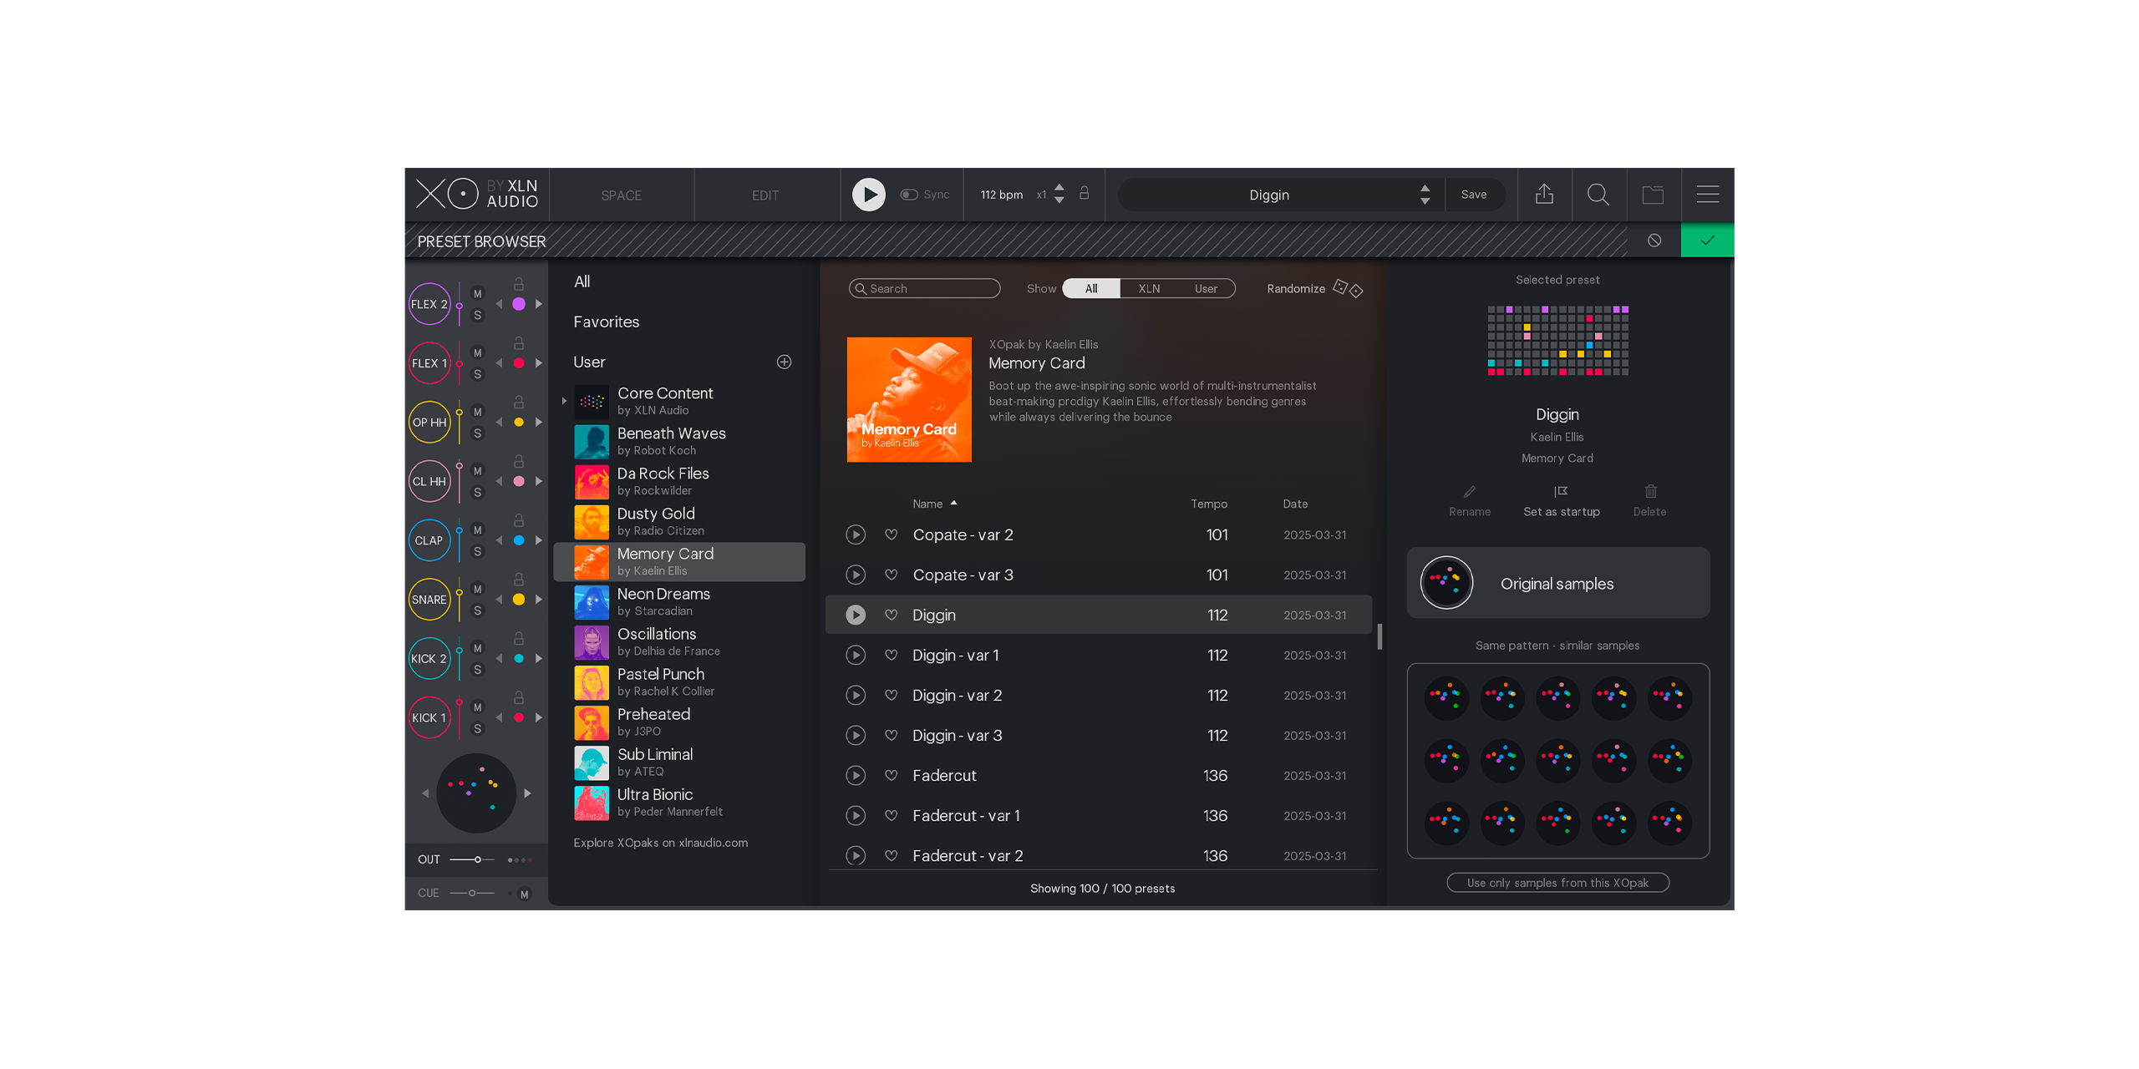Click the Rename pencil icon
Image resolution: width=2139 pixels, height=1069 pixels.
click(1469, 492)
